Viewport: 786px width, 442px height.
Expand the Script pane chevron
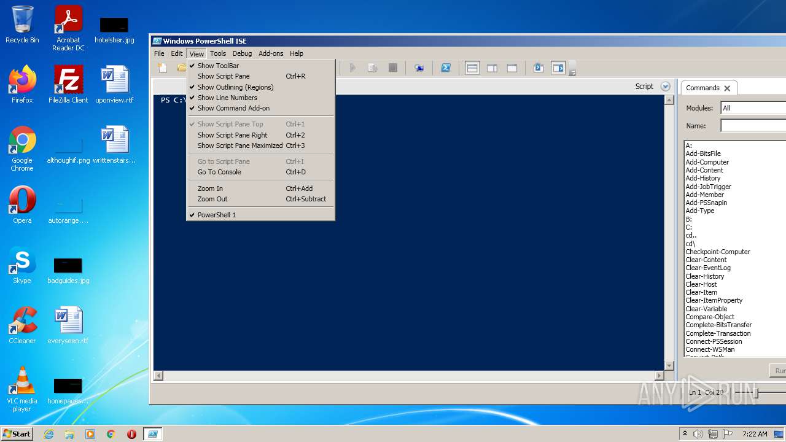click(x=665, y=87)
